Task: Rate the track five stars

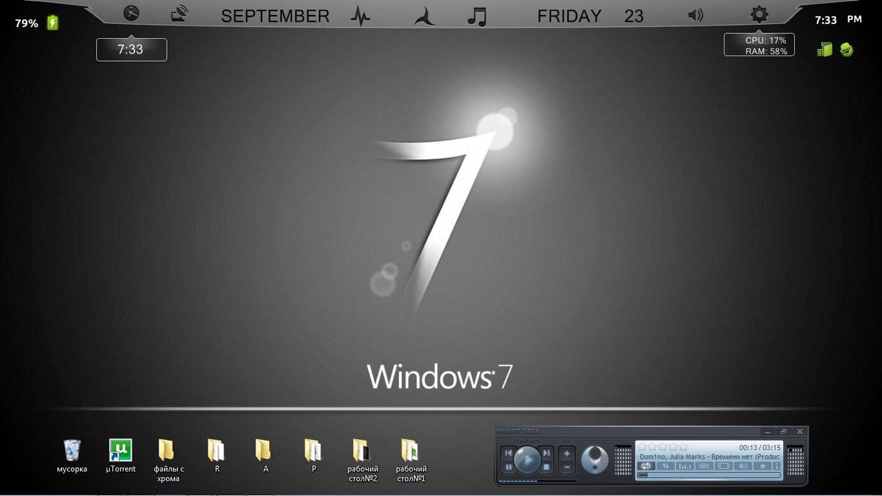Action: 683,447
